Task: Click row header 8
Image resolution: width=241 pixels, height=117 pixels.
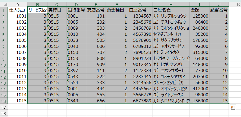Action: tap(4, 52)
